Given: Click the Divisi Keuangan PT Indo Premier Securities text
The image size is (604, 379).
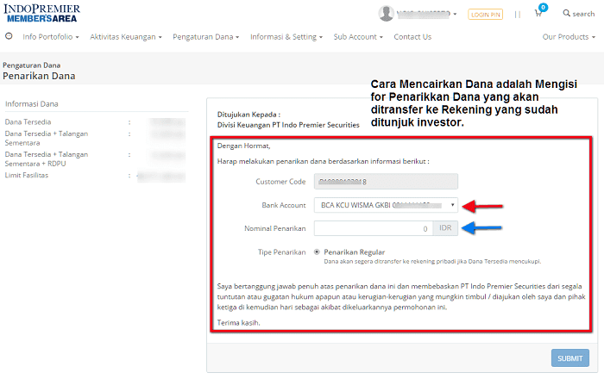Looking at the screenshot, I should (x=288, y=125).
